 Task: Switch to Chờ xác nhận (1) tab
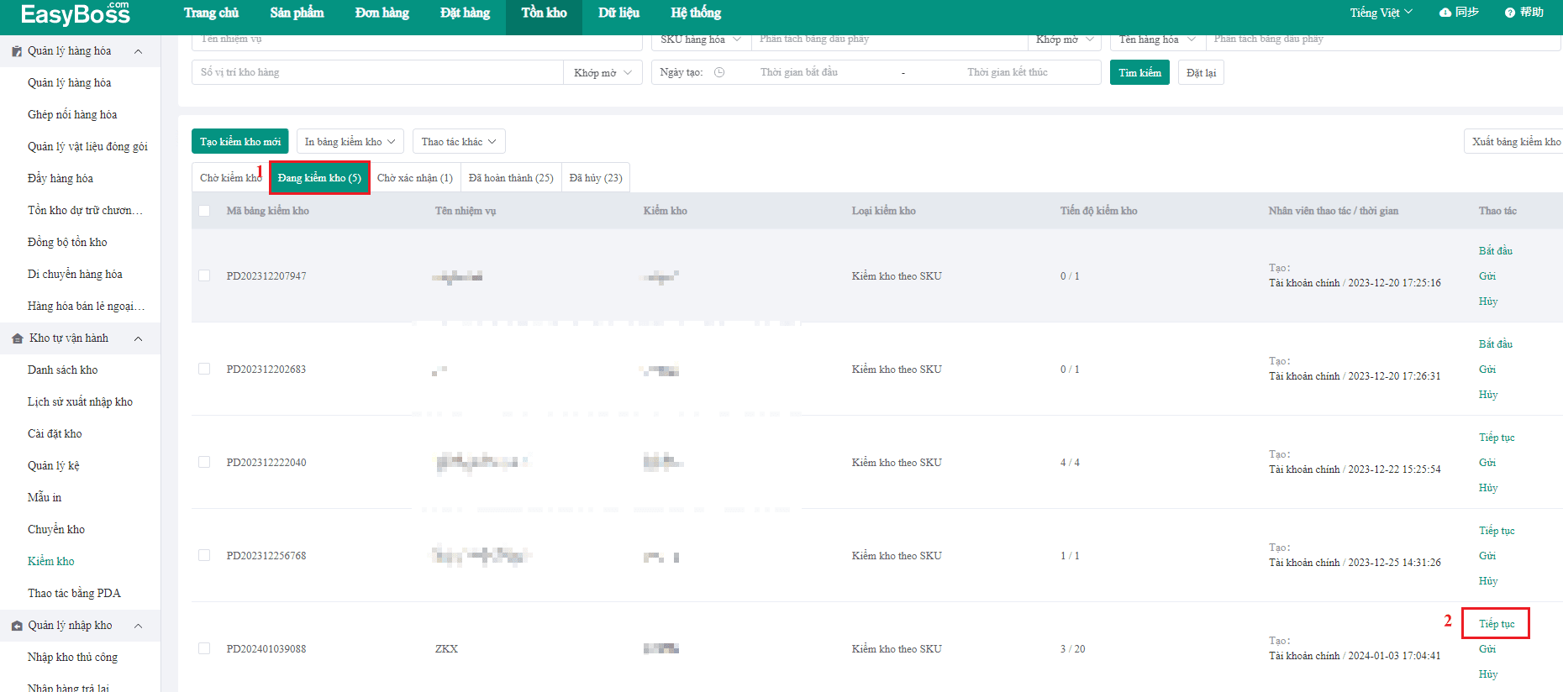click(x=415, y=178)
